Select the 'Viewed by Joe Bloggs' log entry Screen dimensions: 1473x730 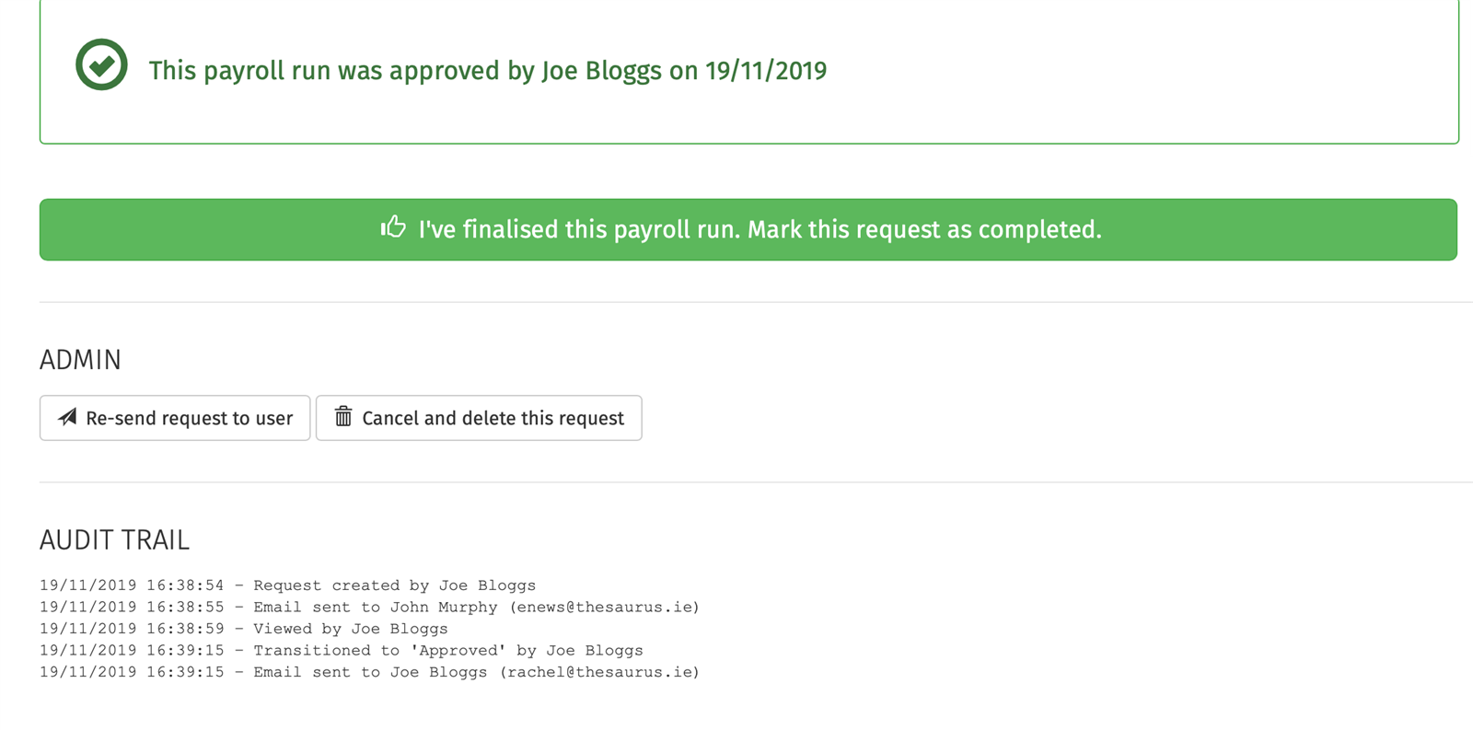point(244,629)
